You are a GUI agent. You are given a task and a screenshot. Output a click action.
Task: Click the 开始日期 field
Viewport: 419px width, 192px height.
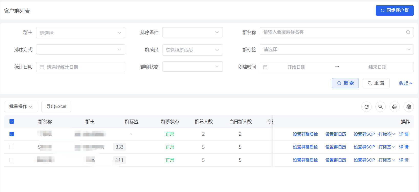(x=296, y=67)
